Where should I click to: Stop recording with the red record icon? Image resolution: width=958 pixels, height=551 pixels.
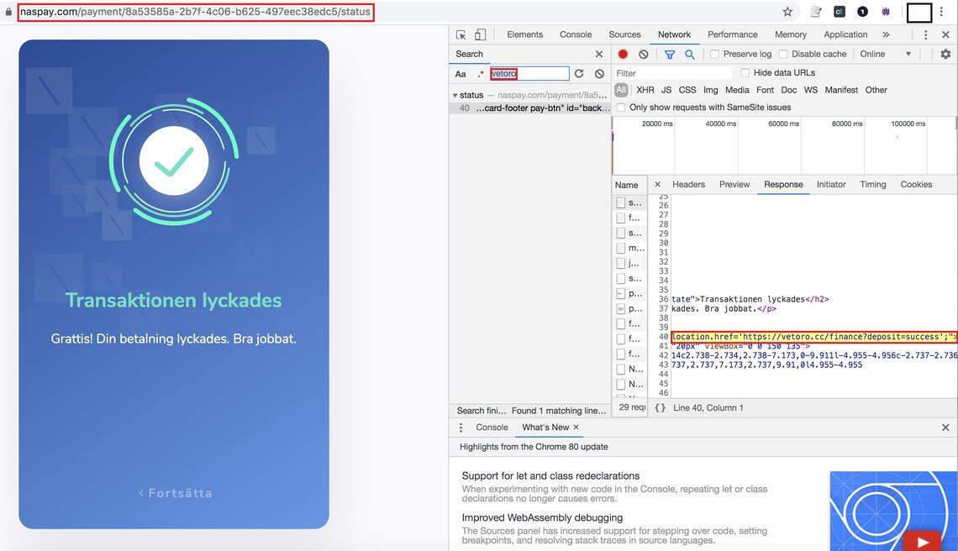pyautogui.click(x=621, y=53)
